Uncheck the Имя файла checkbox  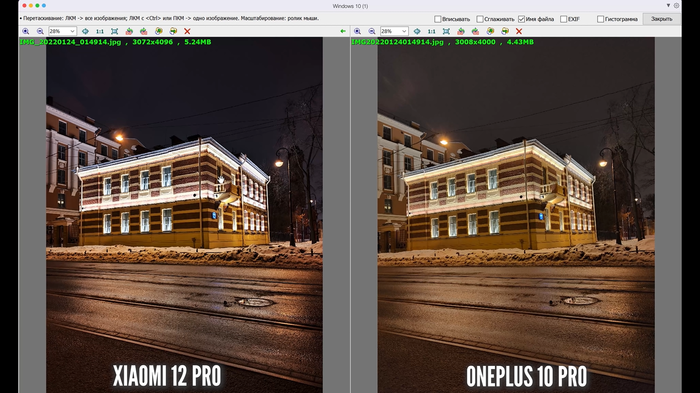point(521,19)
